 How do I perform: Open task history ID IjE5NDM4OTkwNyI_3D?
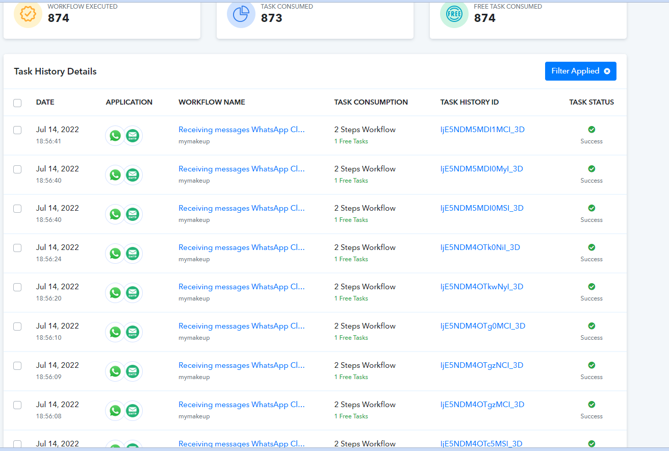(482, 287)
